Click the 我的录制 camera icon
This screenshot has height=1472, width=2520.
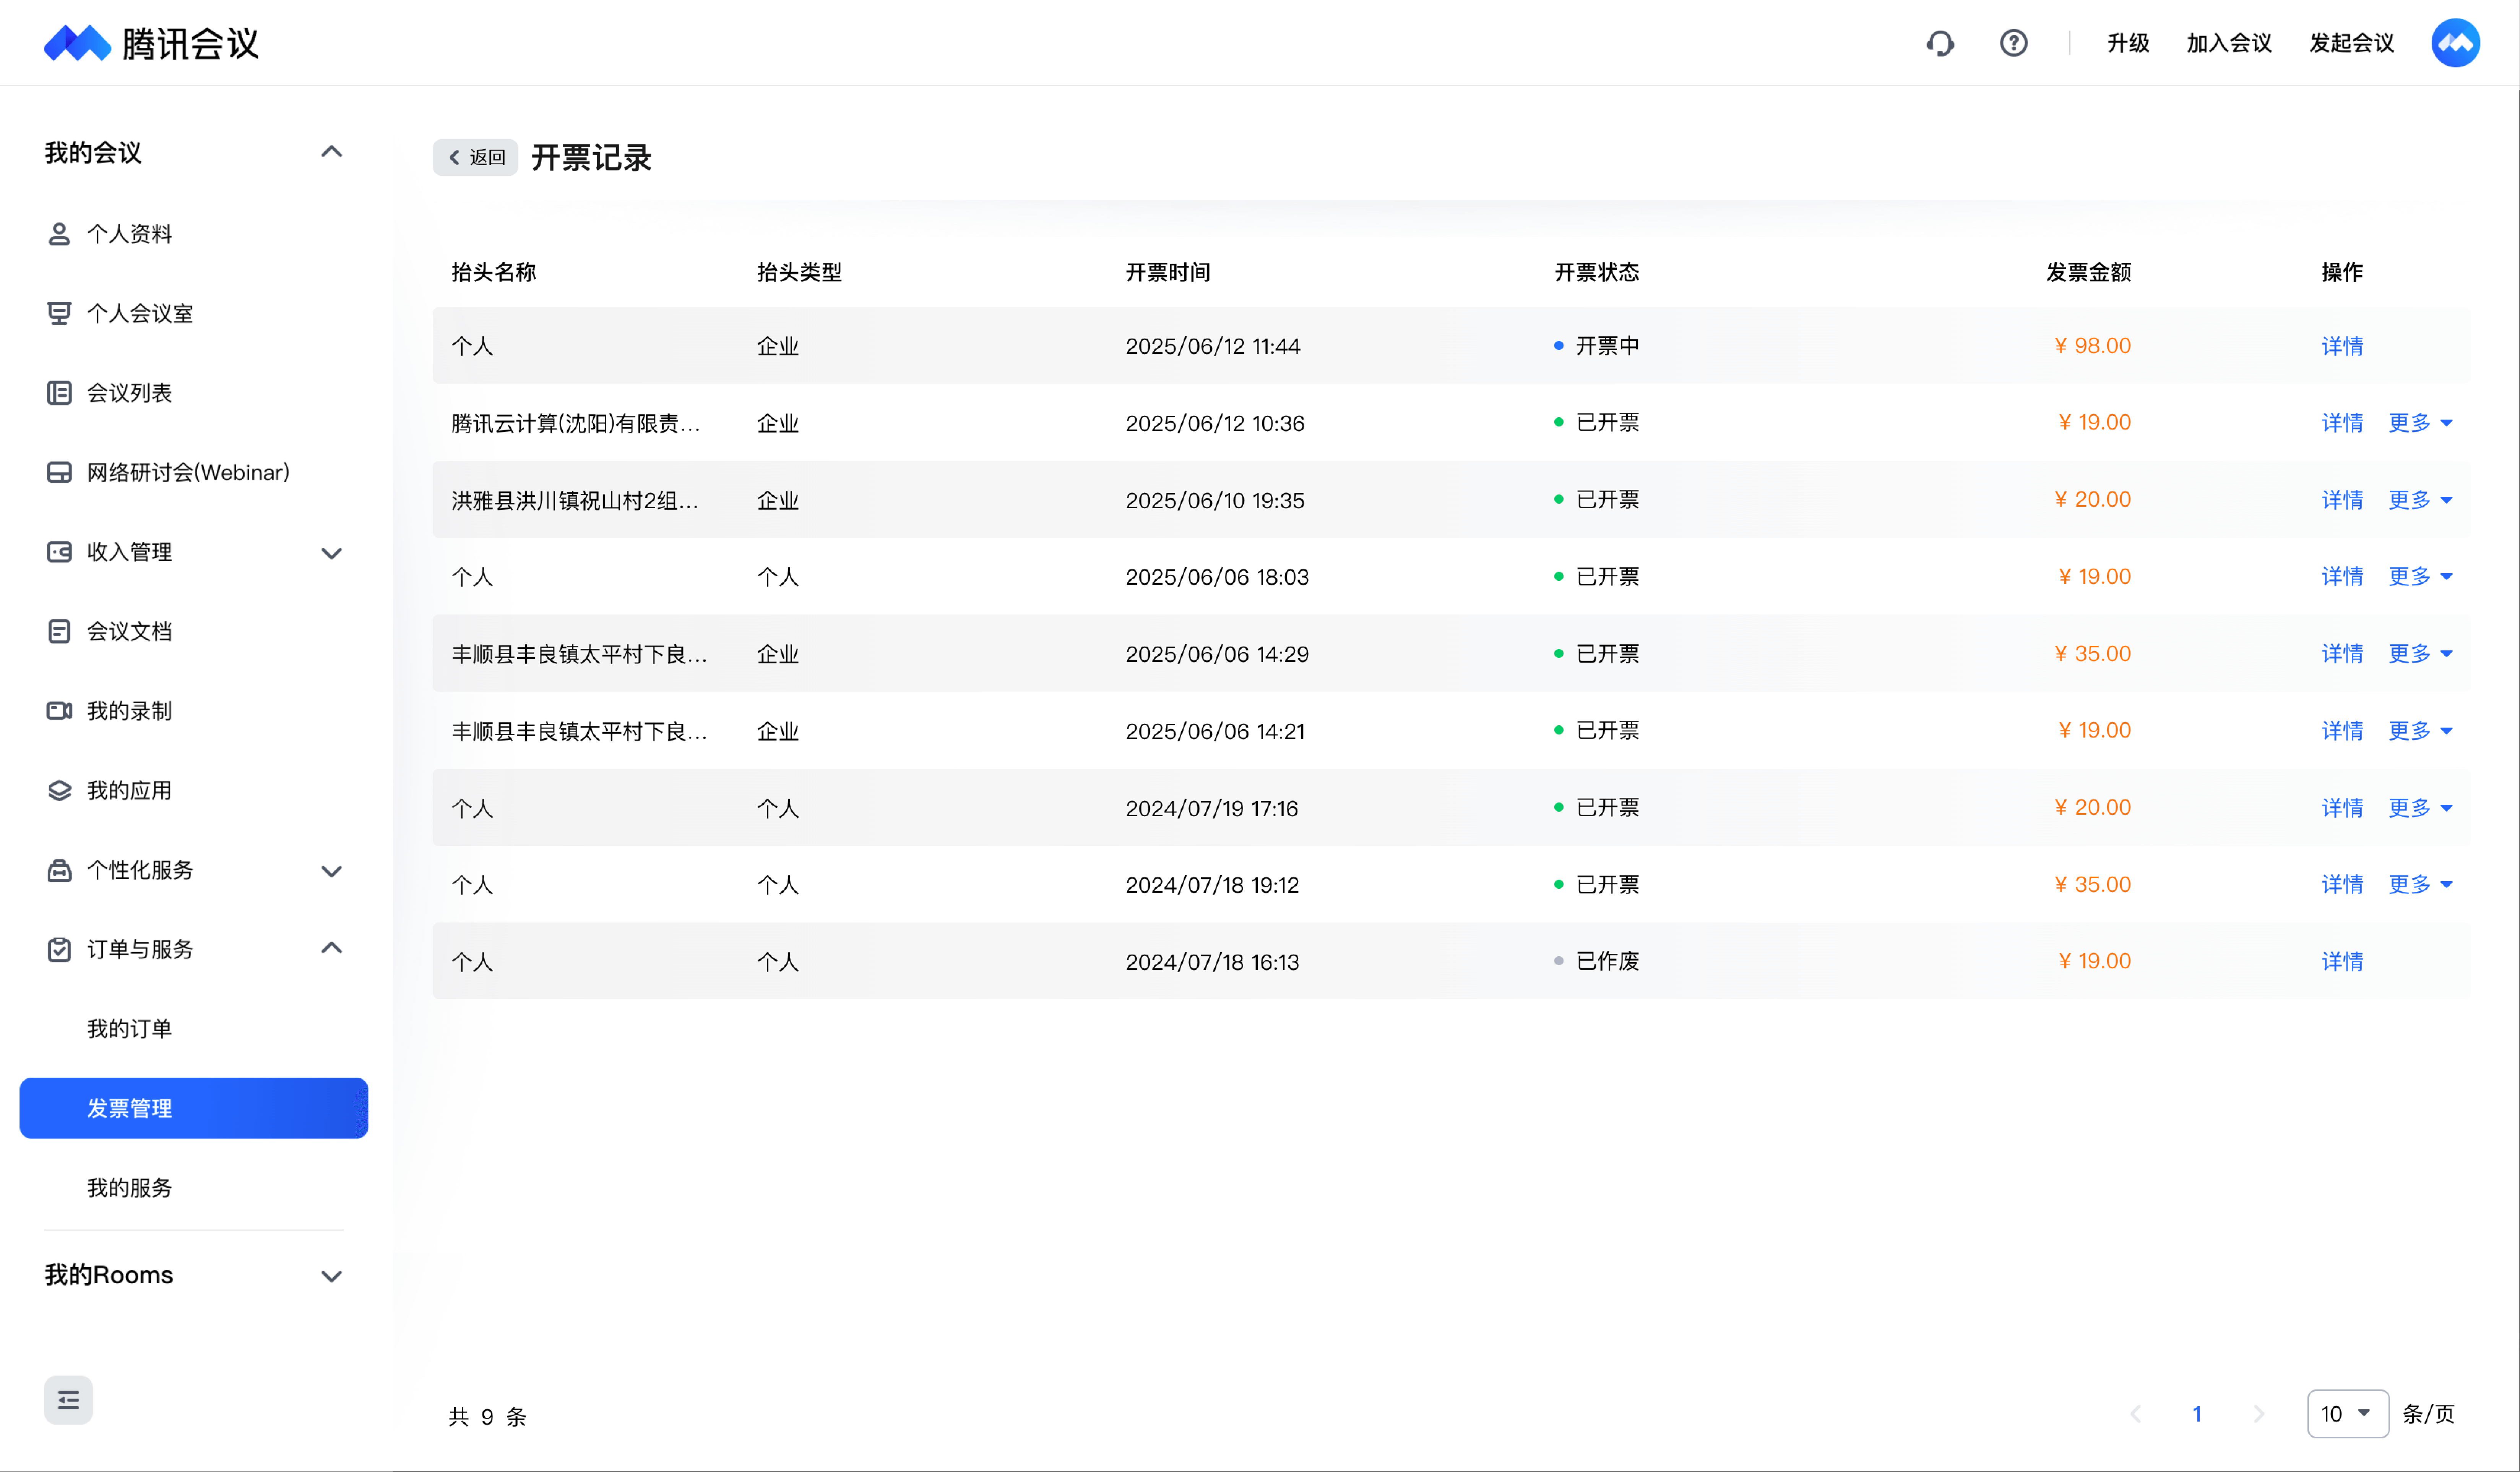pyautogui.click(x=59, y=710)
